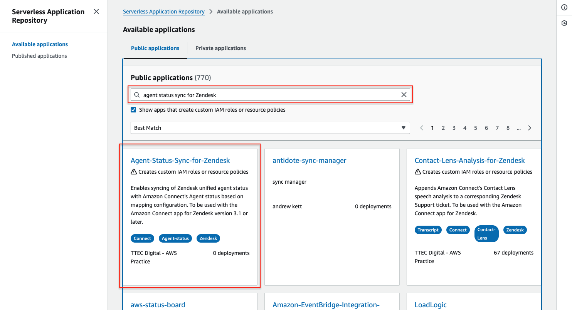This screenshot has height=310, width=572.
Task: Click the Connect tag on Agent-Status-Sync card
Action: (142, 238)
